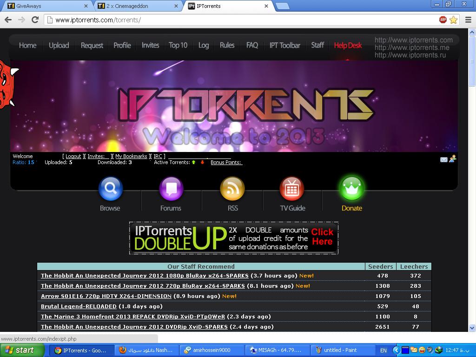
Task: Open the Bonus Points link
Action: point(226,162)
